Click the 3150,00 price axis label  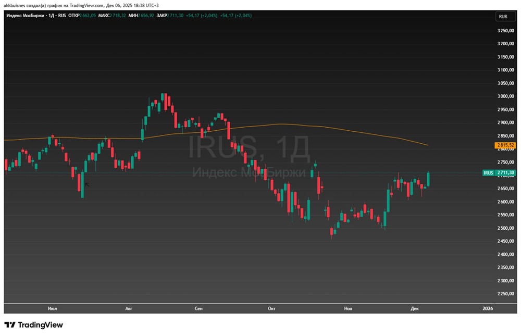click(505, 57)
